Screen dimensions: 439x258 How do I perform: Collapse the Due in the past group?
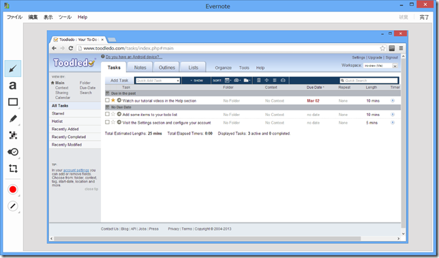(107, 94)
